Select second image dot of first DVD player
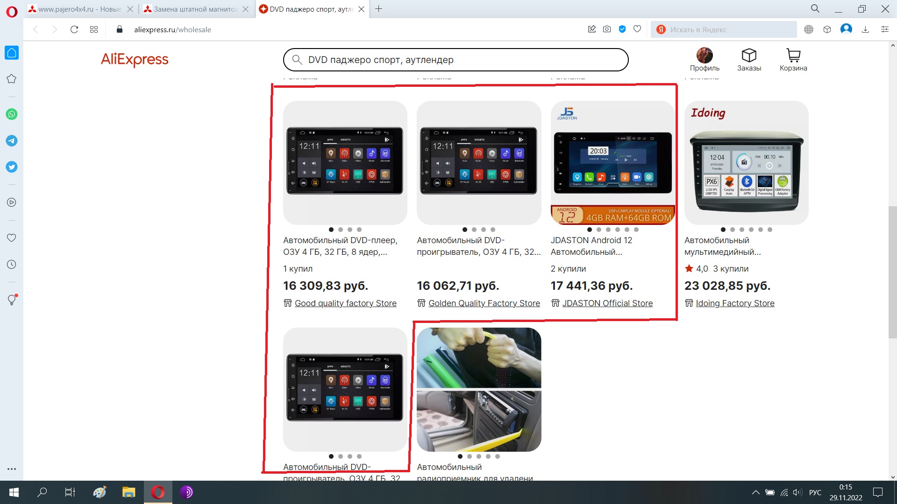Viewport: 897px width, 504px height. pos(341,230)
